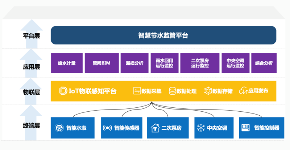Image resolution: width=290 pixels, height=150 pixels.
Task: Click the IoT物联感知平台 title text
Action: 93,91
